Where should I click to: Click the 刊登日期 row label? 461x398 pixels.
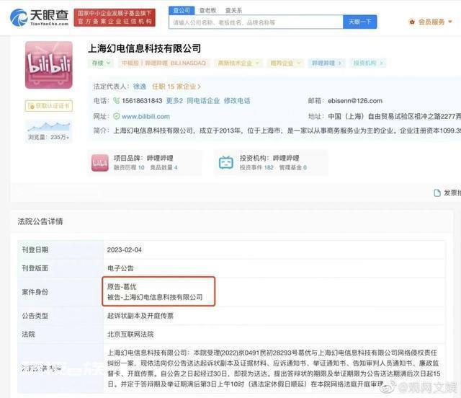tap(35, 250)
